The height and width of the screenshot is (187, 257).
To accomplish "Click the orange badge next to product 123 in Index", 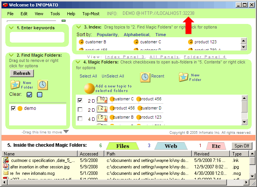I will pos(190,42).
